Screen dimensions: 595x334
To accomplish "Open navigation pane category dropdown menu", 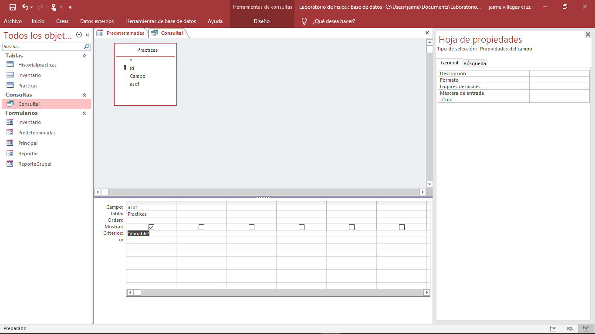I will [79, 35].
